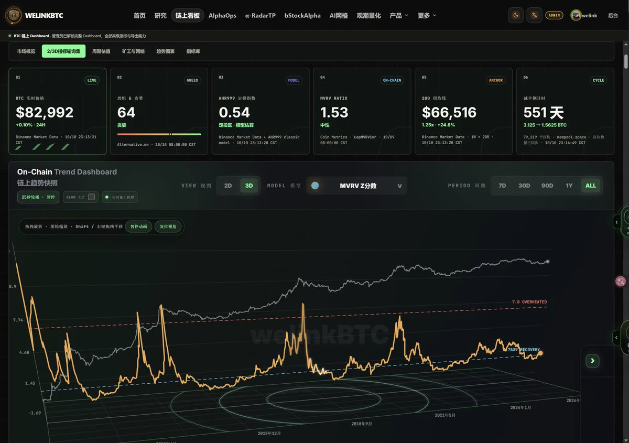Click the BTC 实时价格 card
629x443 pixels.
tap(58, 111)
